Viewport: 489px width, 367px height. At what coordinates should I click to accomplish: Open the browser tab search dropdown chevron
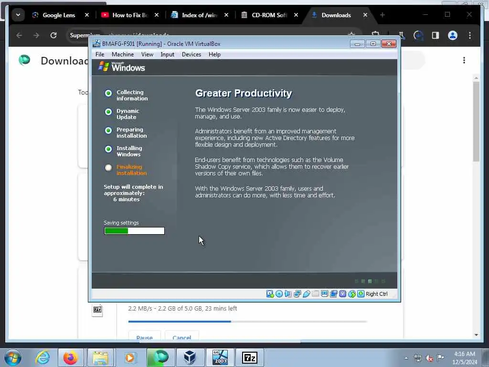[x=18, y=15]
